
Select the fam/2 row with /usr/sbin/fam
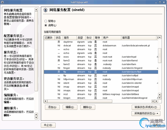coord(101,64)
